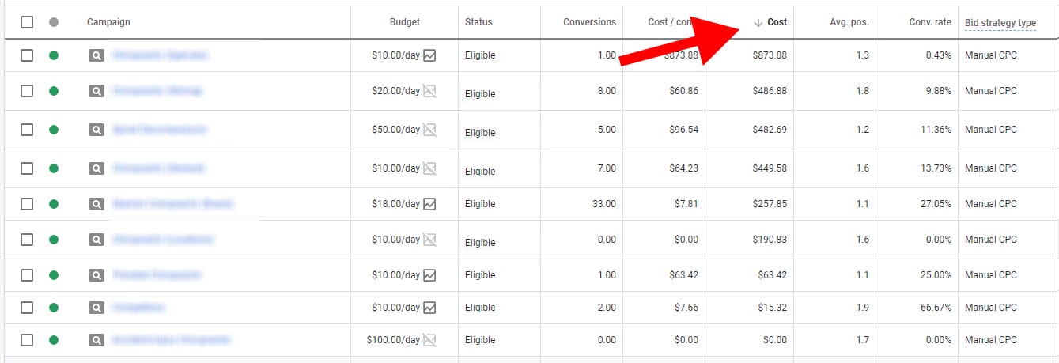Sort by the Conv. rate column header
This screenshot has height=363, width=1059.
[930, 22]
